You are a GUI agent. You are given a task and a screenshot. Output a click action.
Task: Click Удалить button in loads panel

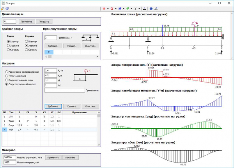click(x=72, y=107)
